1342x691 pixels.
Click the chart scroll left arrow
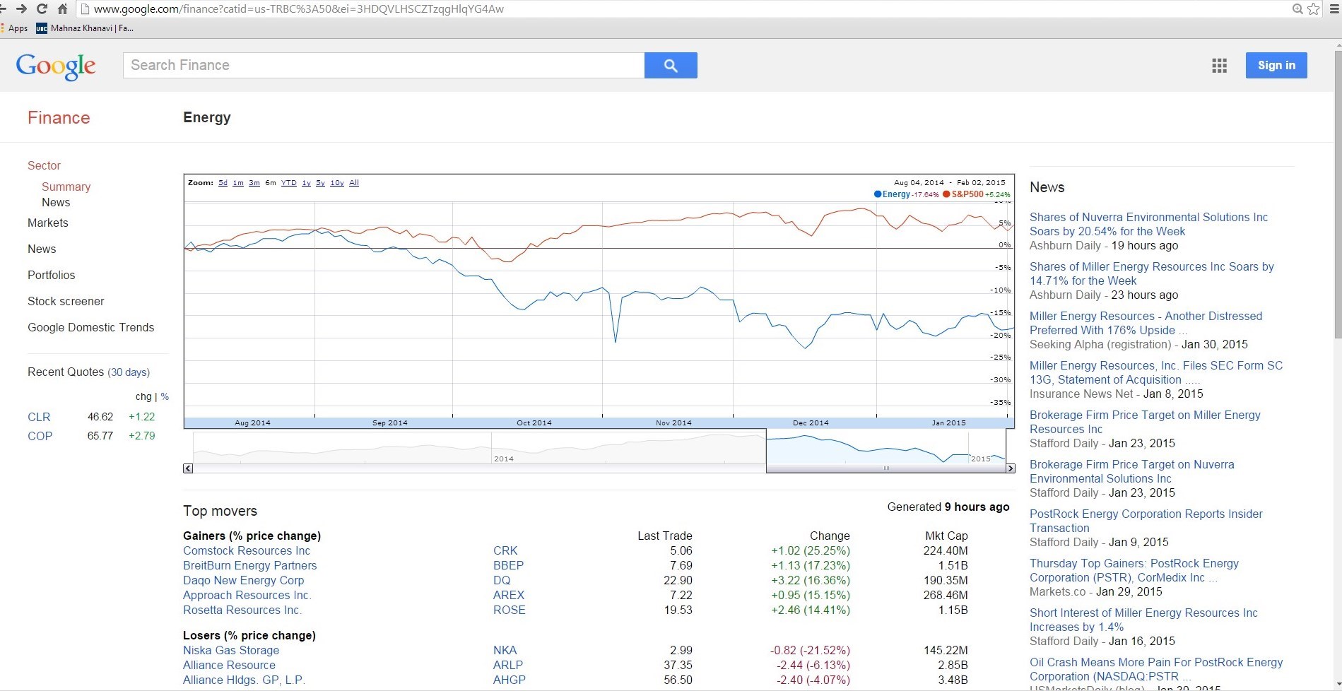(188, 468)
